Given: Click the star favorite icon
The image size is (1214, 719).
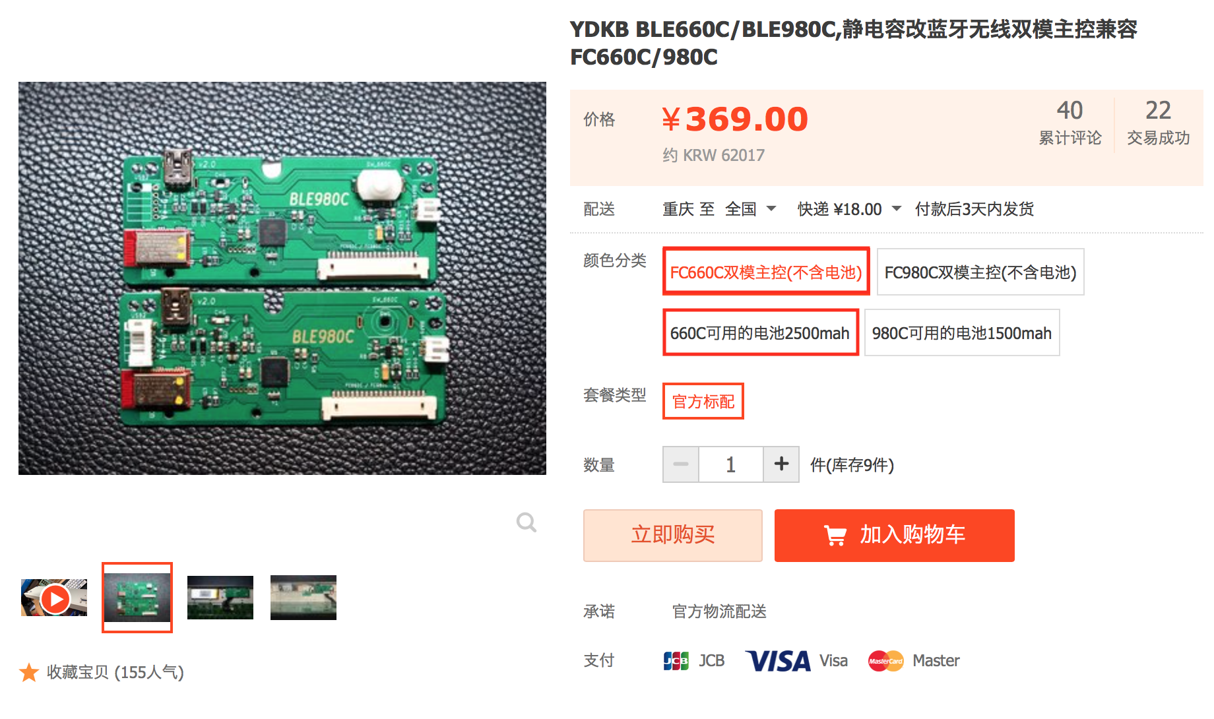Looking at the screenshot, I should click(29, 673).
